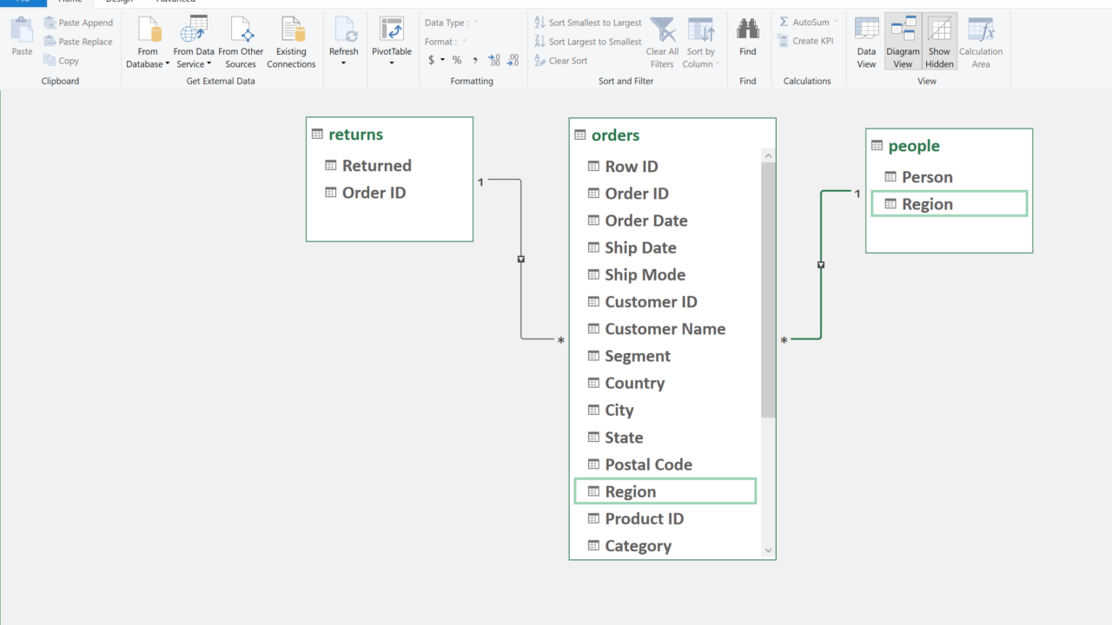The width and height of the screenshot is (1112, 625).
Task: Expand the Data Type dropdown
Action: tap(476, 23)
